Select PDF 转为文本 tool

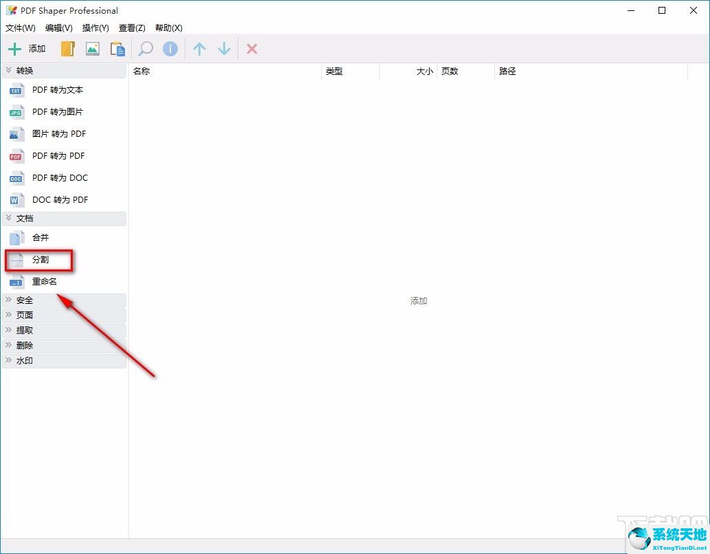(58, 90)
